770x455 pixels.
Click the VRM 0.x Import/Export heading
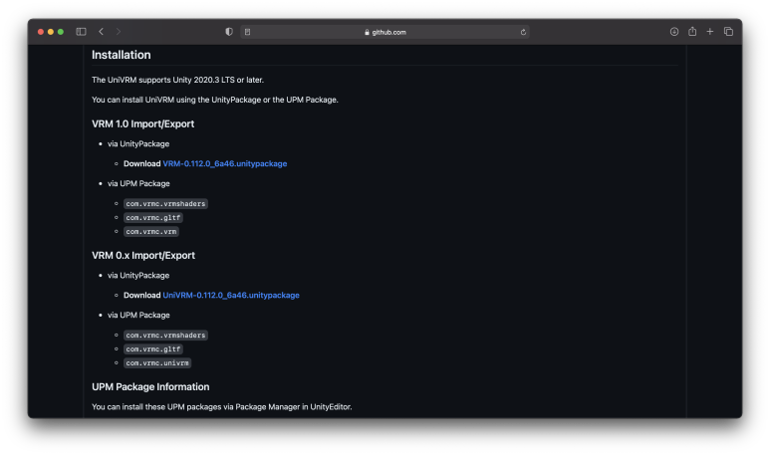[143, 256]
